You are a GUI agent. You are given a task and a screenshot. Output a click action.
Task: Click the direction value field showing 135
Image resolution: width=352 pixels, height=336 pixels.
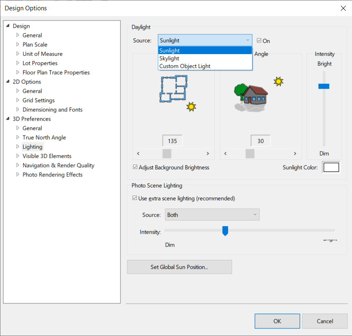pos(172,141)
